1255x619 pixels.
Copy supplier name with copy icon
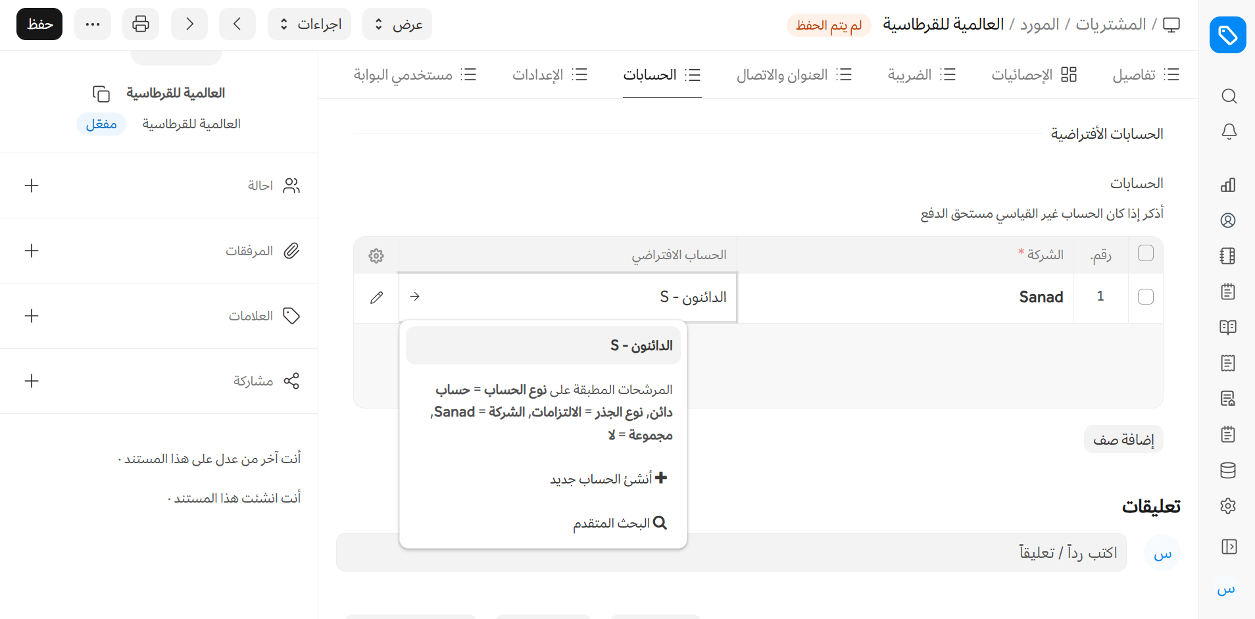point(101,94)
